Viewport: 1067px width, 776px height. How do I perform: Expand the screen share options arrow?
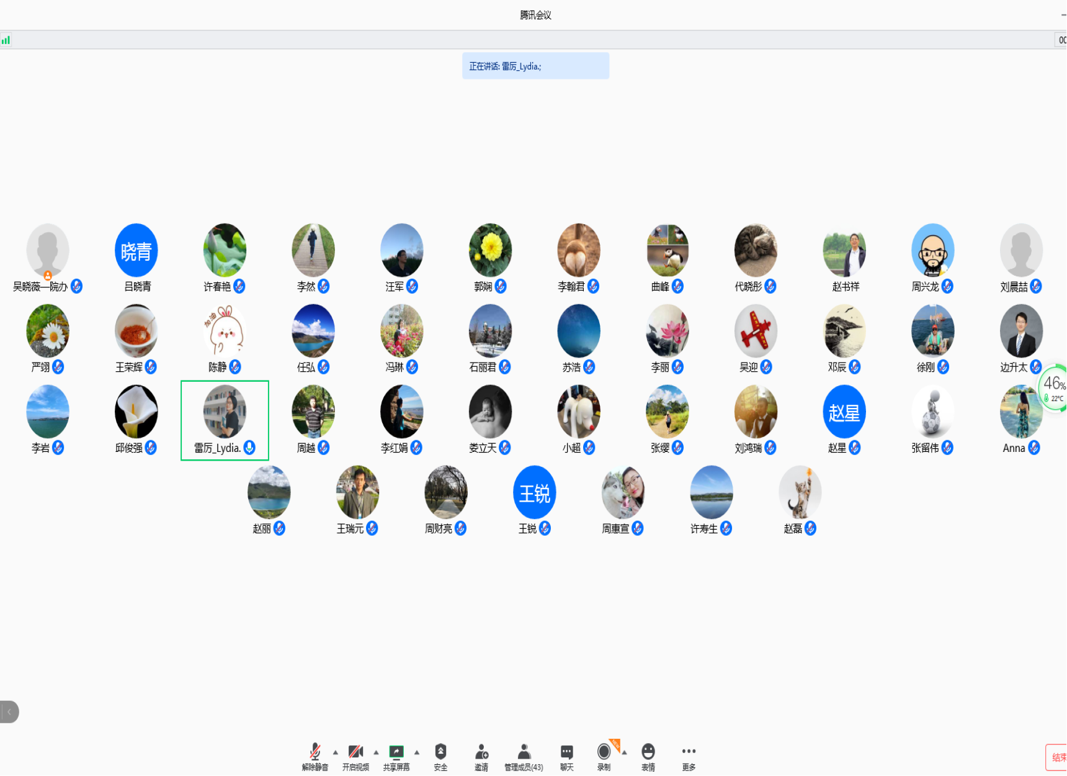[x=417, y=752]
